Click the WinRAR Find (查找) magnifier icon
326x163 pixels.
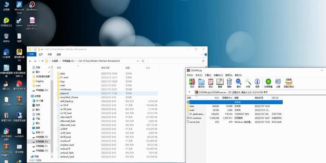pyautogui.click(x=238, y=82)
